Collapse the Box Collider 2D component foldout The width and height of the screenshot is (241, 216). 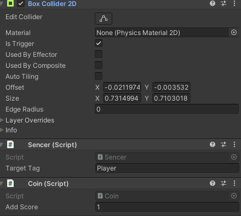[x=2, y=3]
